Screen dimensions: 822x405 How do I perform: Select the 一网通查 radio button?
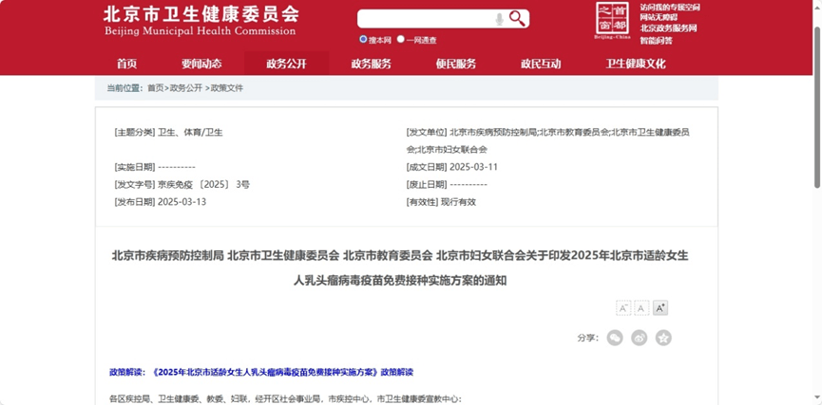(400, 40)
